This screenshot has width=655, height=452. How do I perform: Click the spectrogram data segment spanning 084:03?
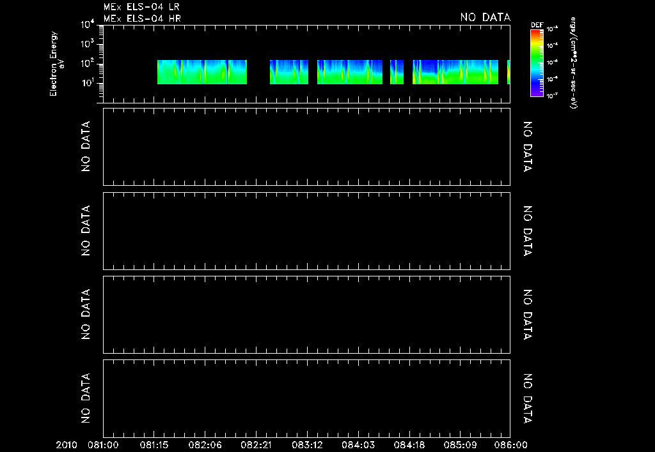click(350, 72)
